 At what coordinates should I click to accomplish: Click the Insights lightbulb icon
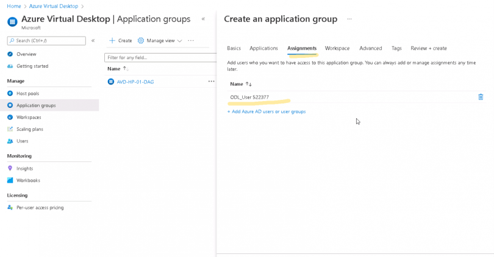(10, 168)
